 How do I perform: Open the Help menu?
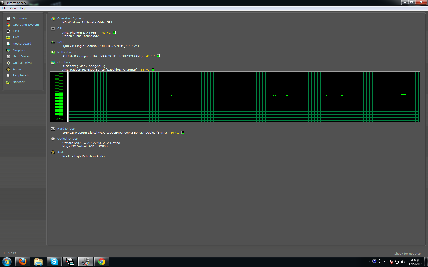(x=23, y=8)
